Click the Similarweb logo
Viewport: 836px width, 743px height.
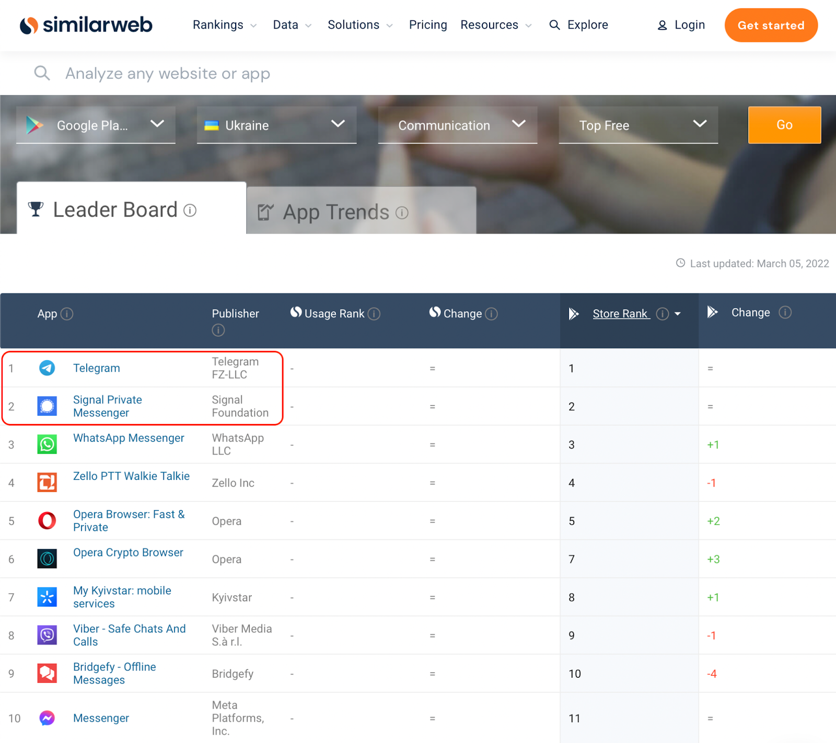86,25
